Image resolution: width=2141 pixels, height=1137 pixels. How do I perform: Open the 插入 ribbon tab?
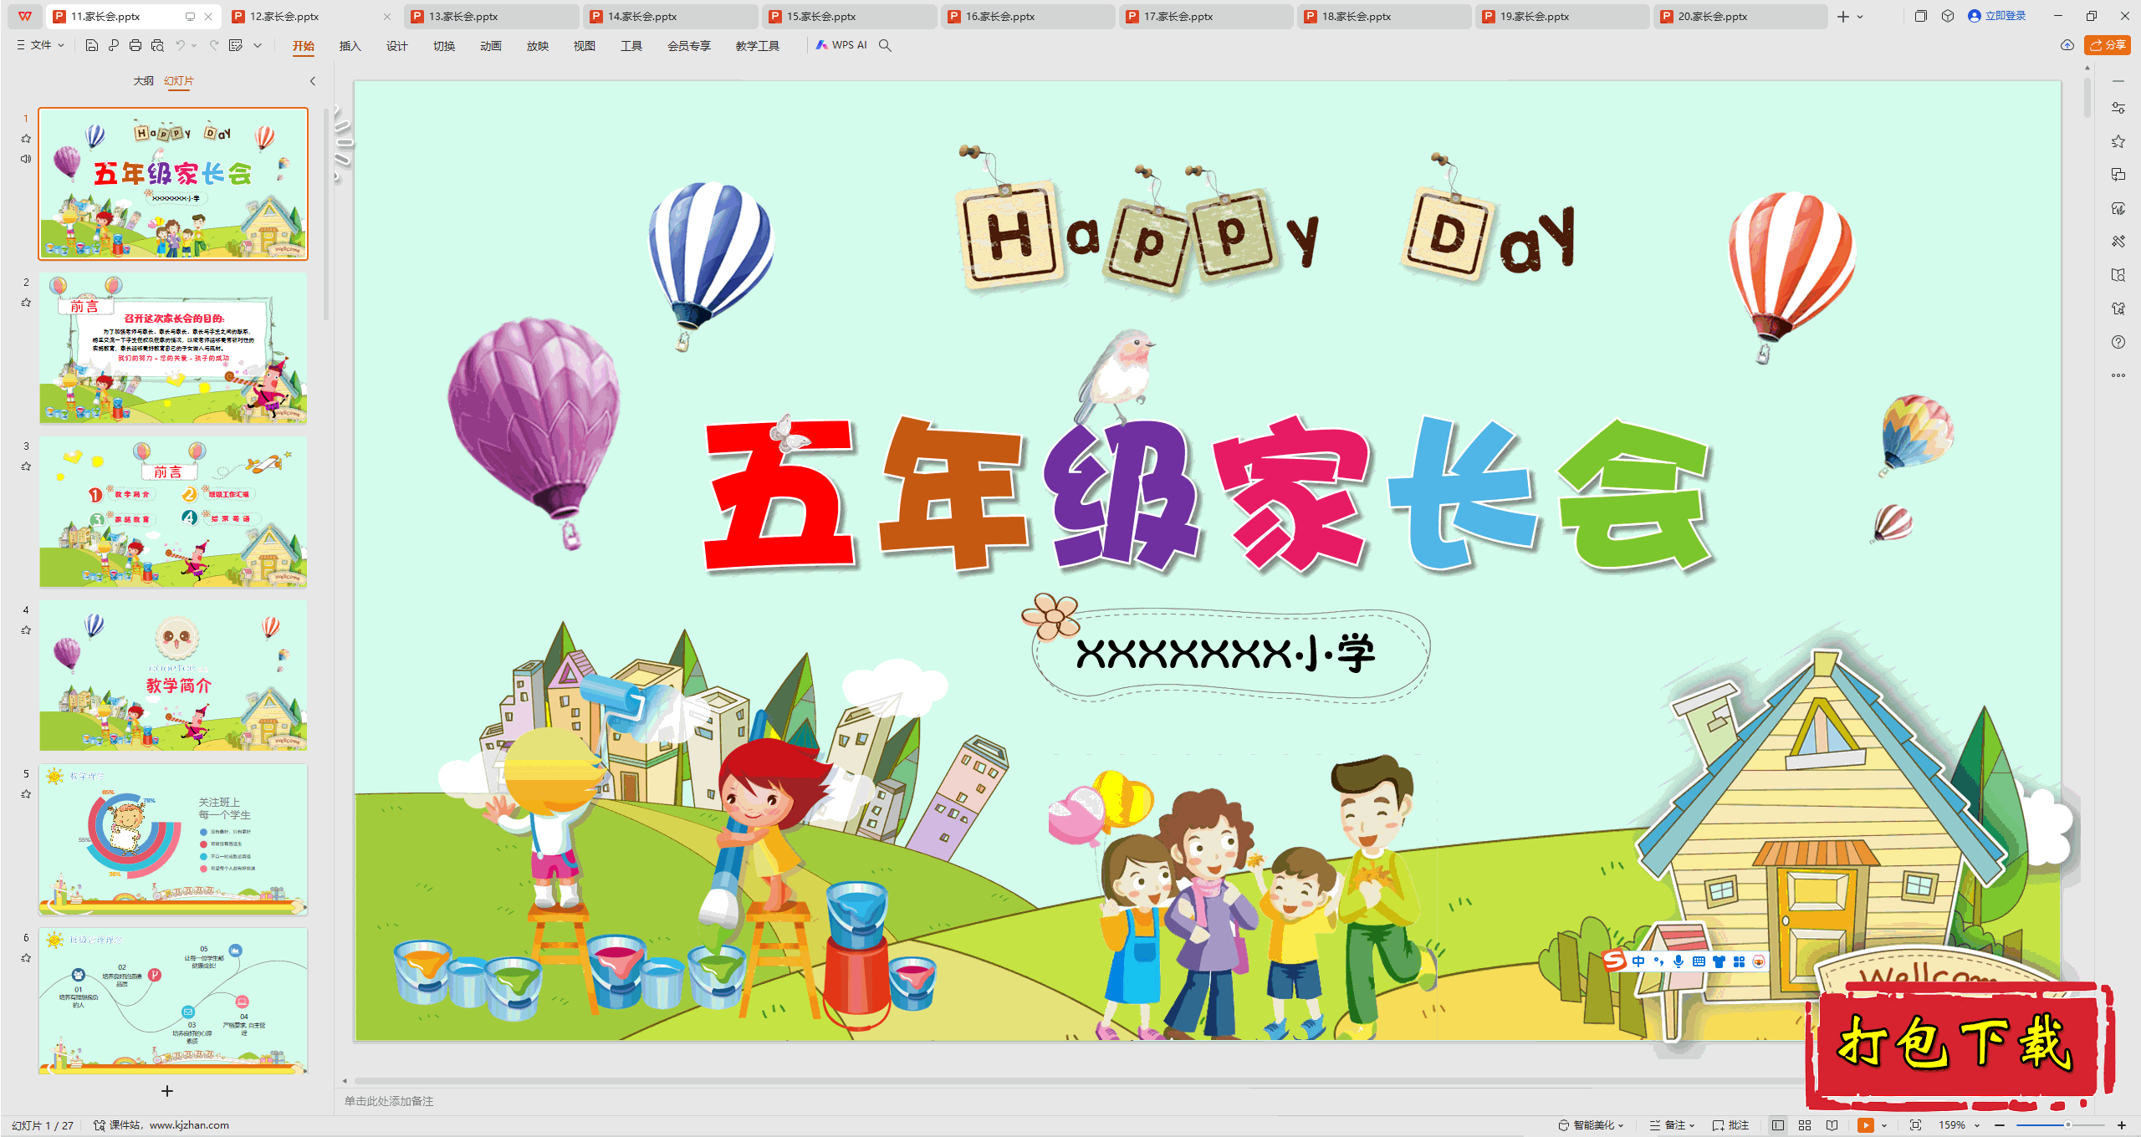350,46
